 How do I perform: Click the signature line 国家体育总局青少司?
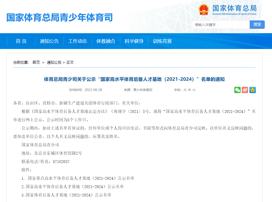pos(40,145)
